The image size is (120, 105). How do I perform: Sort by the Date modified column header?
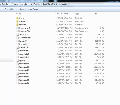click(x=62, y=14)
